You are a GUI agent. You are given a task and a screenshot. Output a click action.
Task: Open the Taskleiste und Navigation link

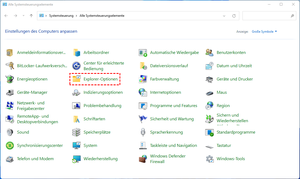173,146
